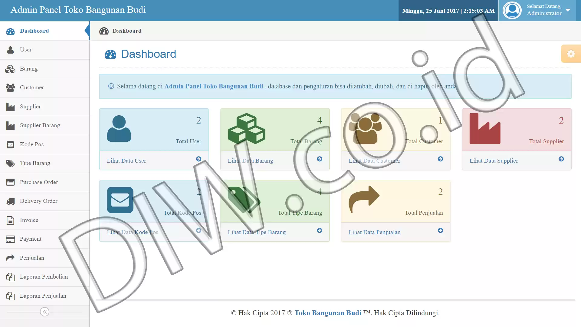
Task: Expand the Administrator account dropdown arrow
Action: point(568,10)
